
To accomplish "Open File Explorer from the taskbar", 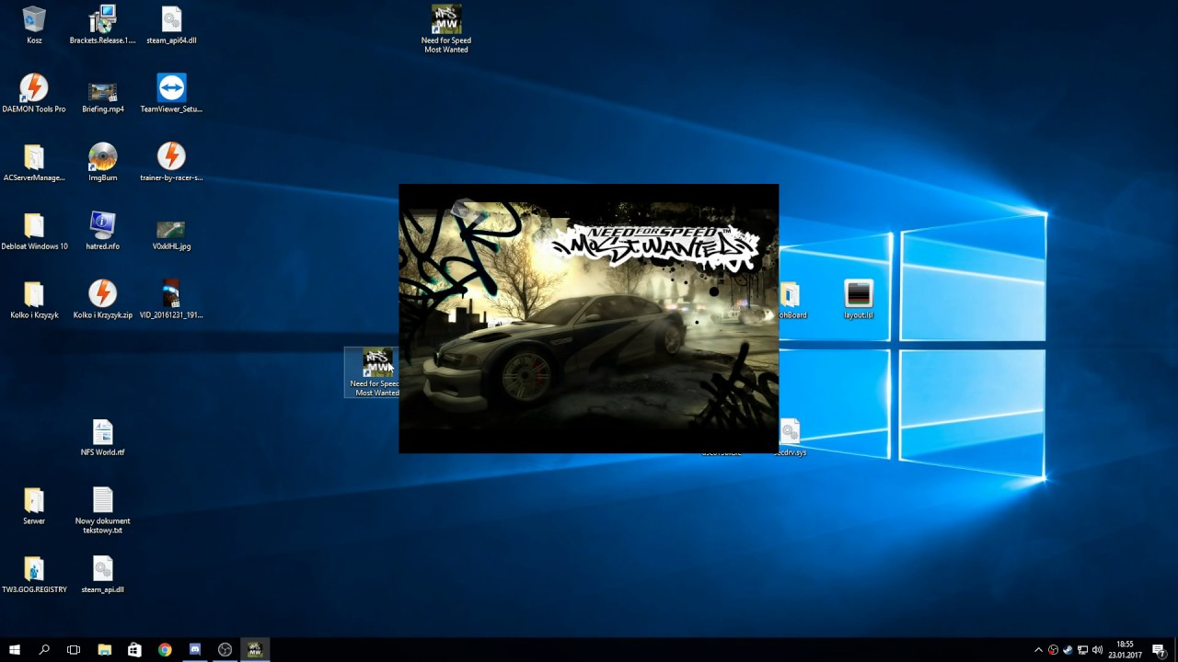I will [104, 650].
